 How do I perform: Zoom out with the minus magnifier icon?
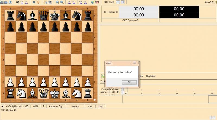click(62, 2)
